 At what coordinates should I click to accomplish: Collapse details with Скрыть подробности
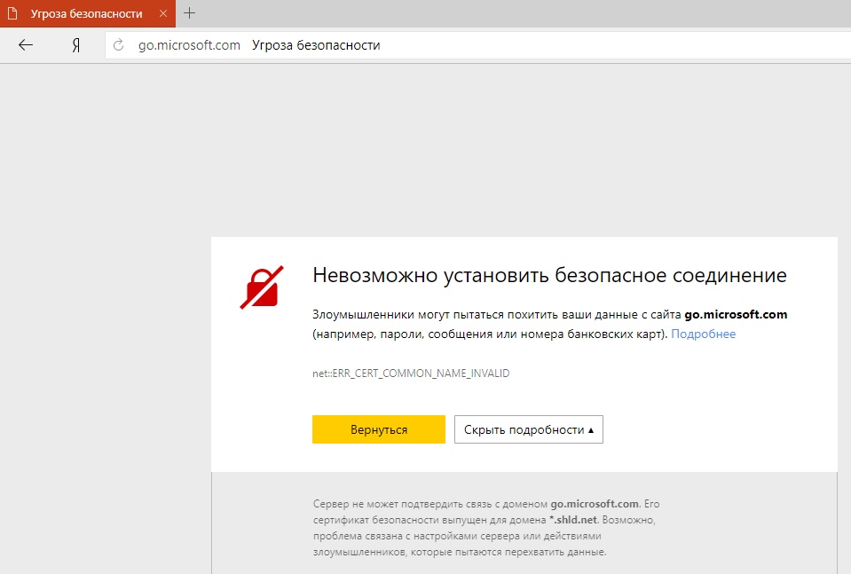[x=528, y=429]
